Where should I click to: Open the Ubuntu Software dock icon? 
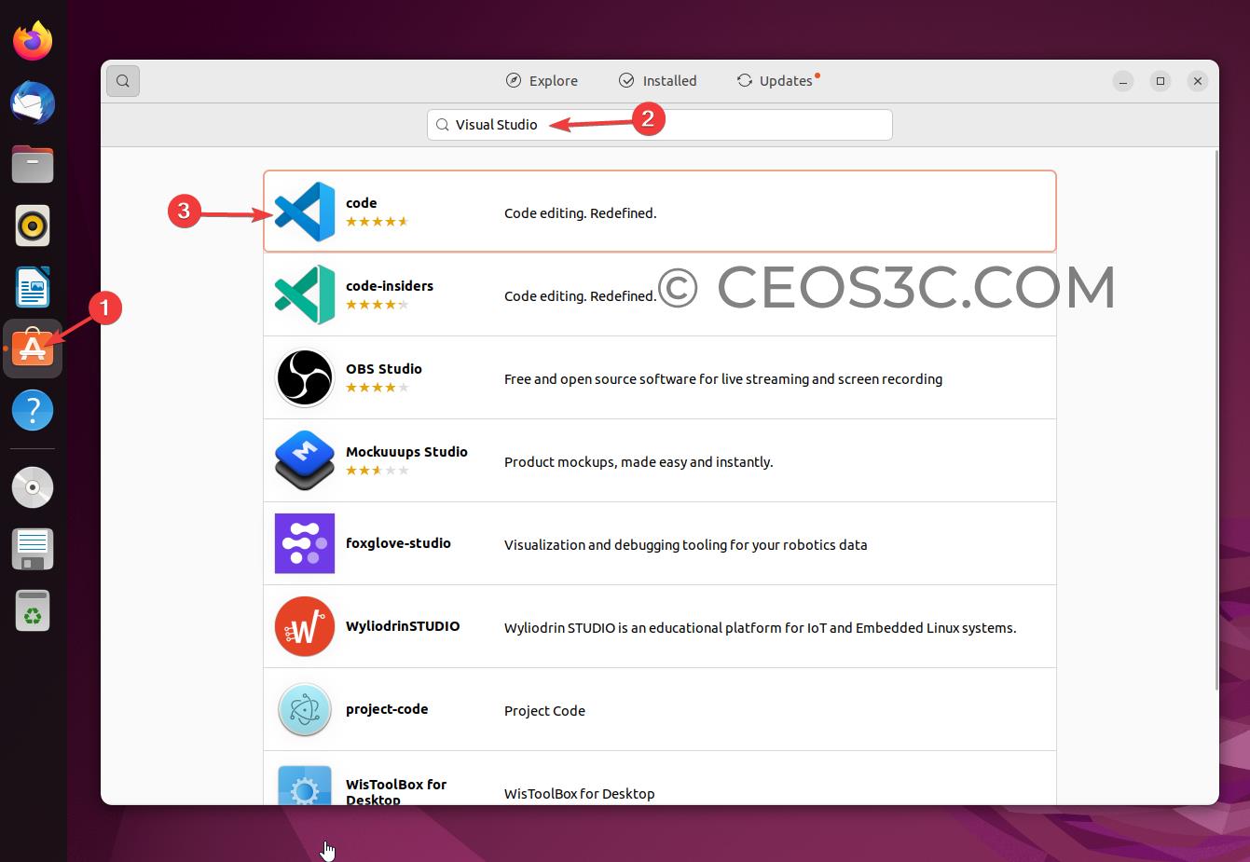click(x=33, y=349)
